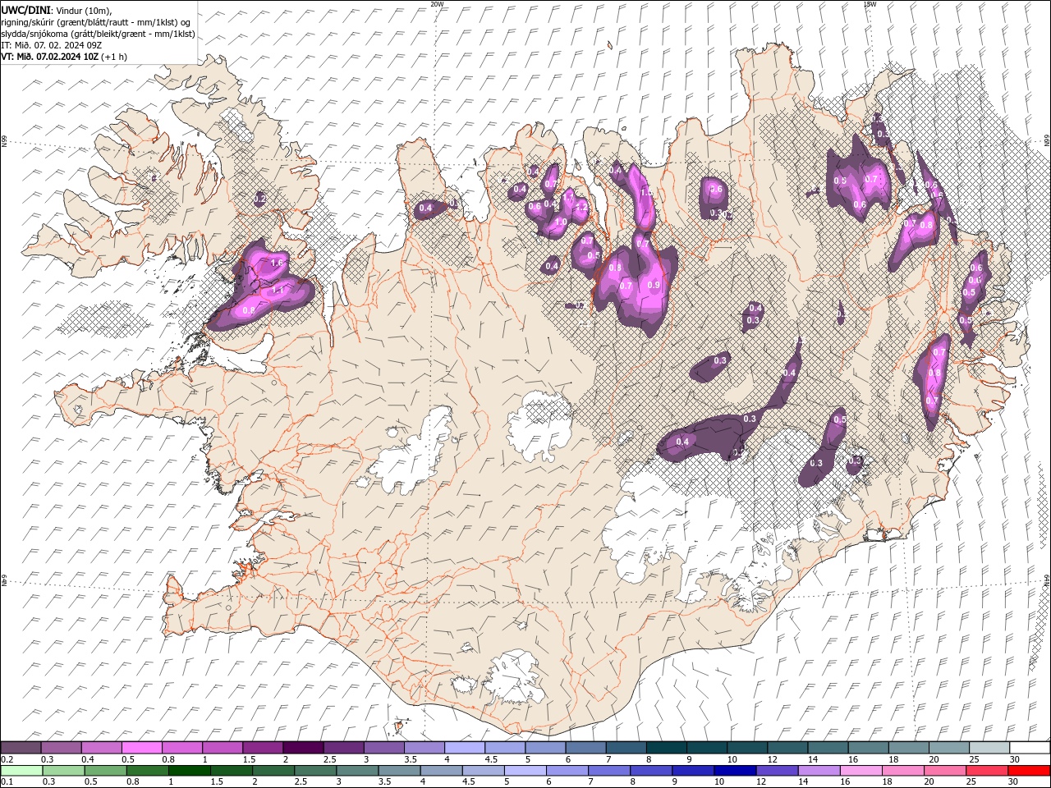Pick darkest green lower swatch between 1 and 1.5

click(189, 771)
